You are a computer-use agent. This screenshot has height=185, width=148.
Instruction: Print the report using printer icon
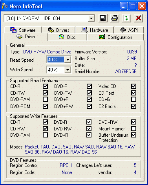(x=115, y=18)
